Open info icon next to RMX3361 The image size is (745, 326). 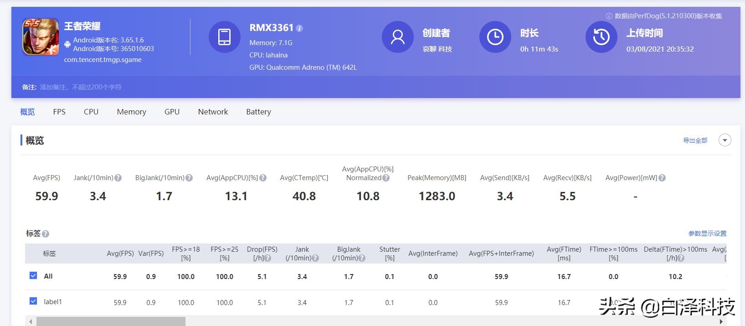click(299, 28)
